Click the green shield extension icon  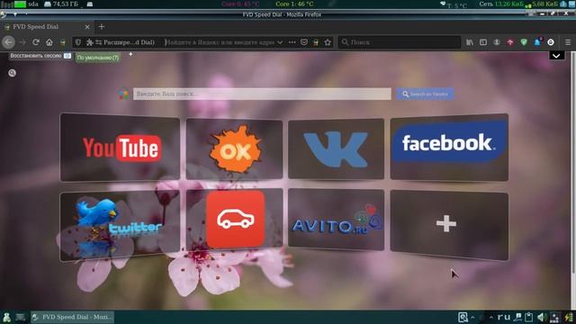(524, 42)
